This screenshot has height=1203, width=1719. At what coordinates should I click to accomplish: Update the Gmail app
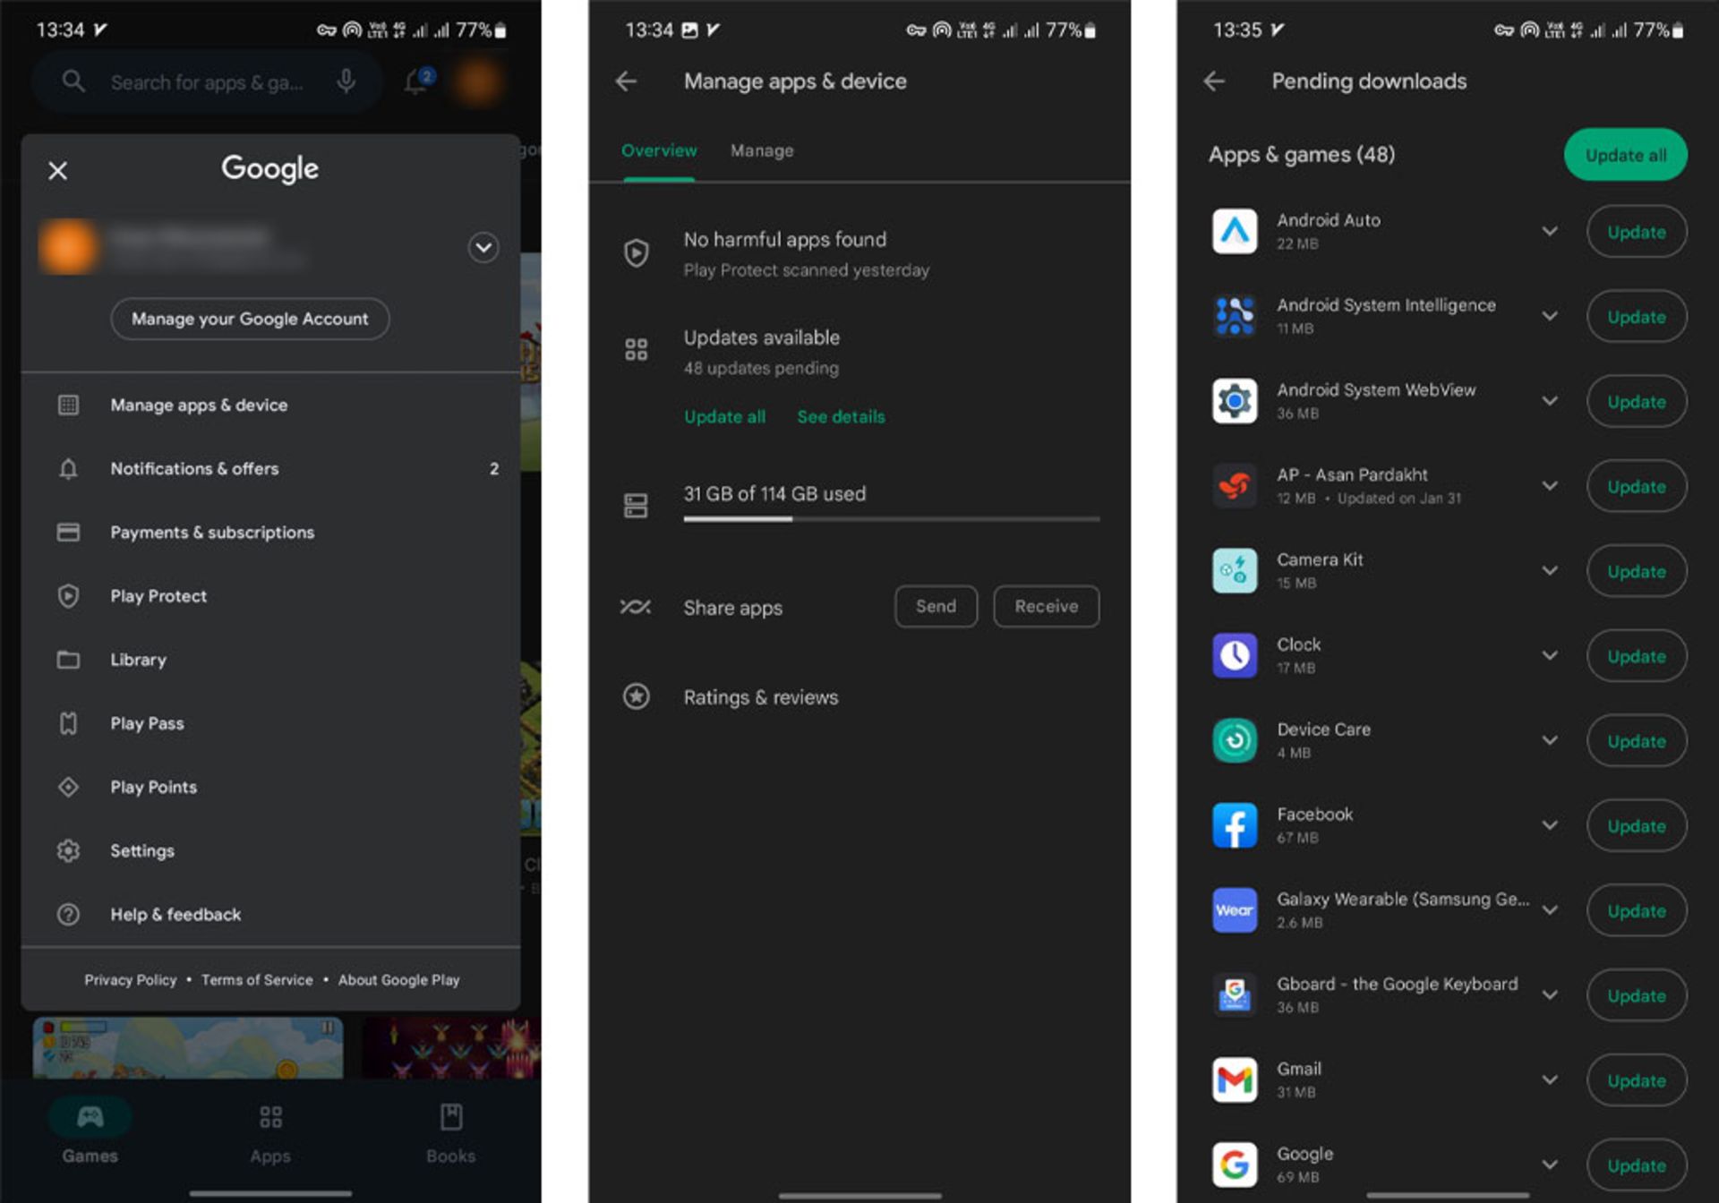point(1636,1080)
